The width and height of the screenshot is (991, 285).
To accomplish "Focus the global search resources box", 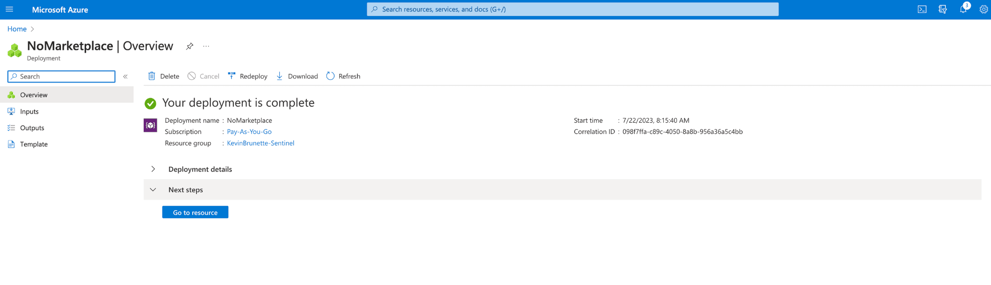I will coord(572,9).
